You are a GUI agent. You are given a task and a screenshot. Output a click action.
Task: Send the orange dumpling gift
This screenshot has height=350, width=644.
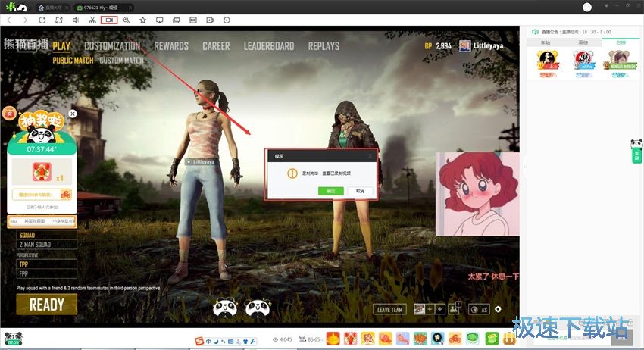(x=333, y=339)
